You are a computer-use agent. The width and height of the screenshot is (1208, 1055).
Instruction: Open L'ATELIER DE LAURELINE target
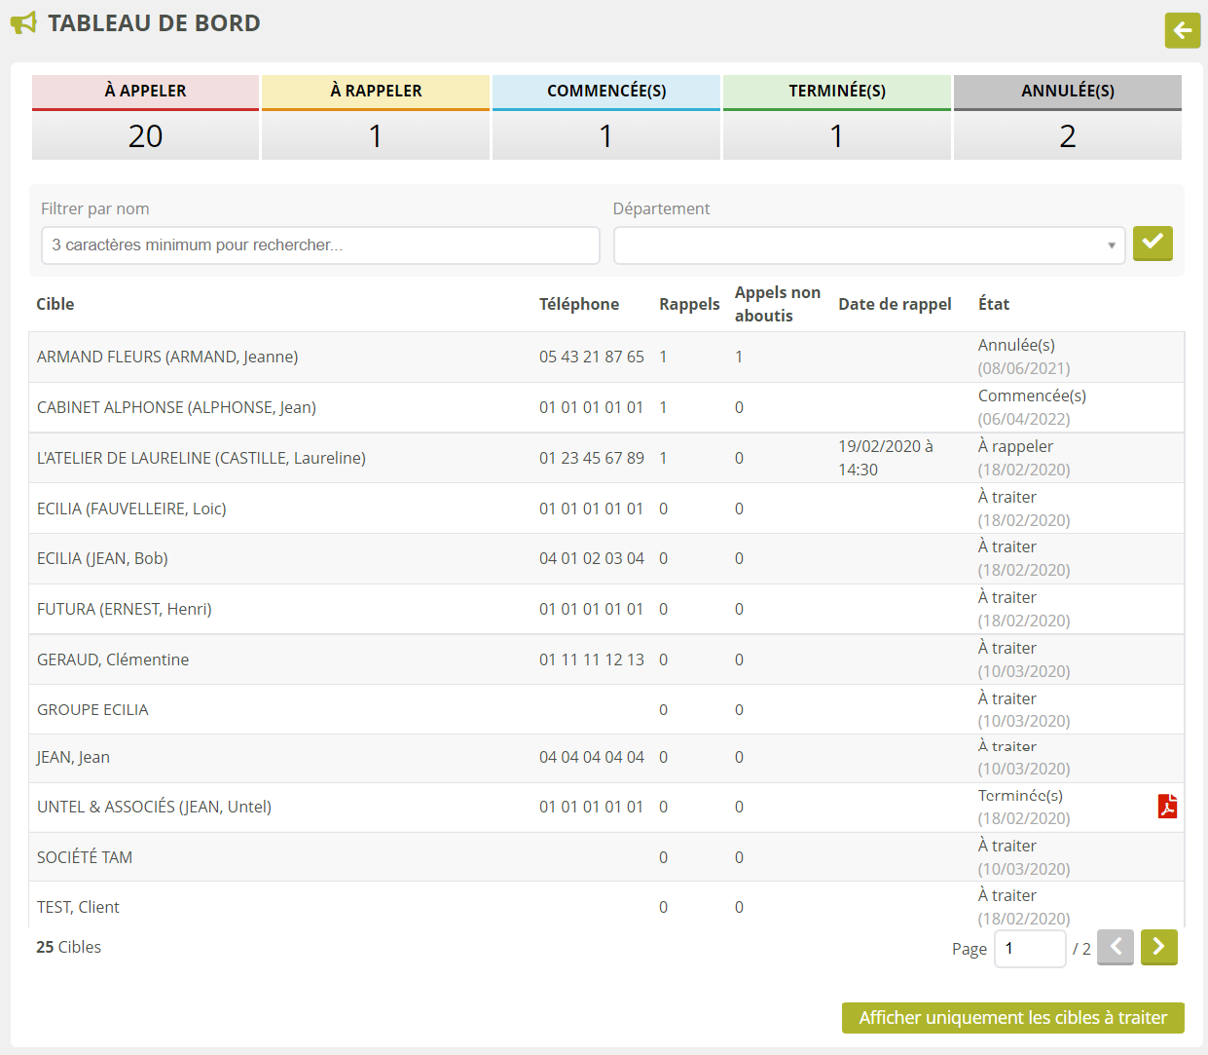(201, 458)
